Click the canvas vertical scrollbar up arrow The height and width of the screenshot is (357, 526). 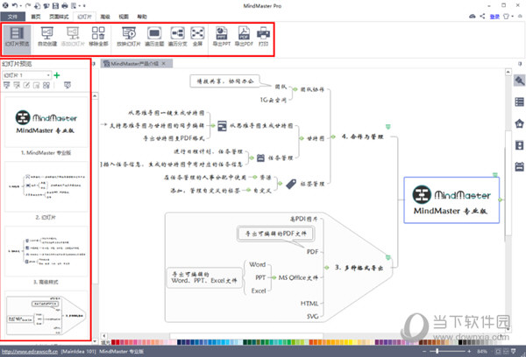point(508,72)
